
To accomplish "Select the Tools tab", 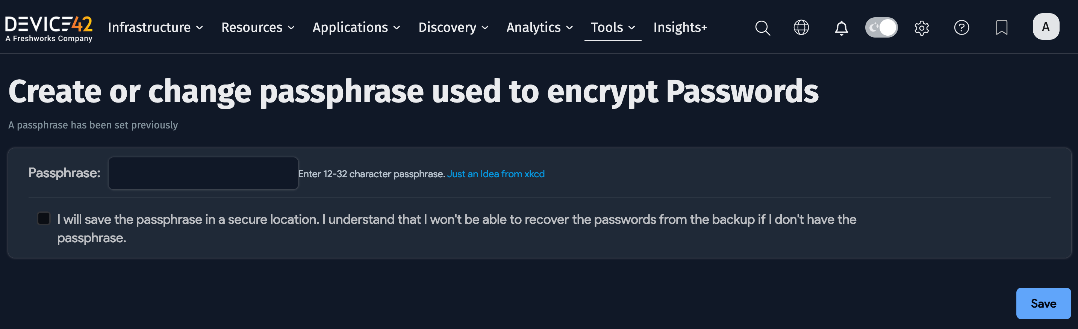I will (612, 27).
